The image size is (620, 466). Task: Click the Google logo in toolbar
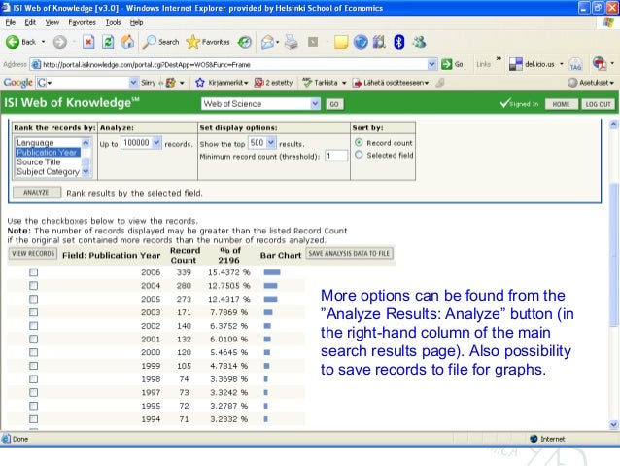tap(17, 83)
